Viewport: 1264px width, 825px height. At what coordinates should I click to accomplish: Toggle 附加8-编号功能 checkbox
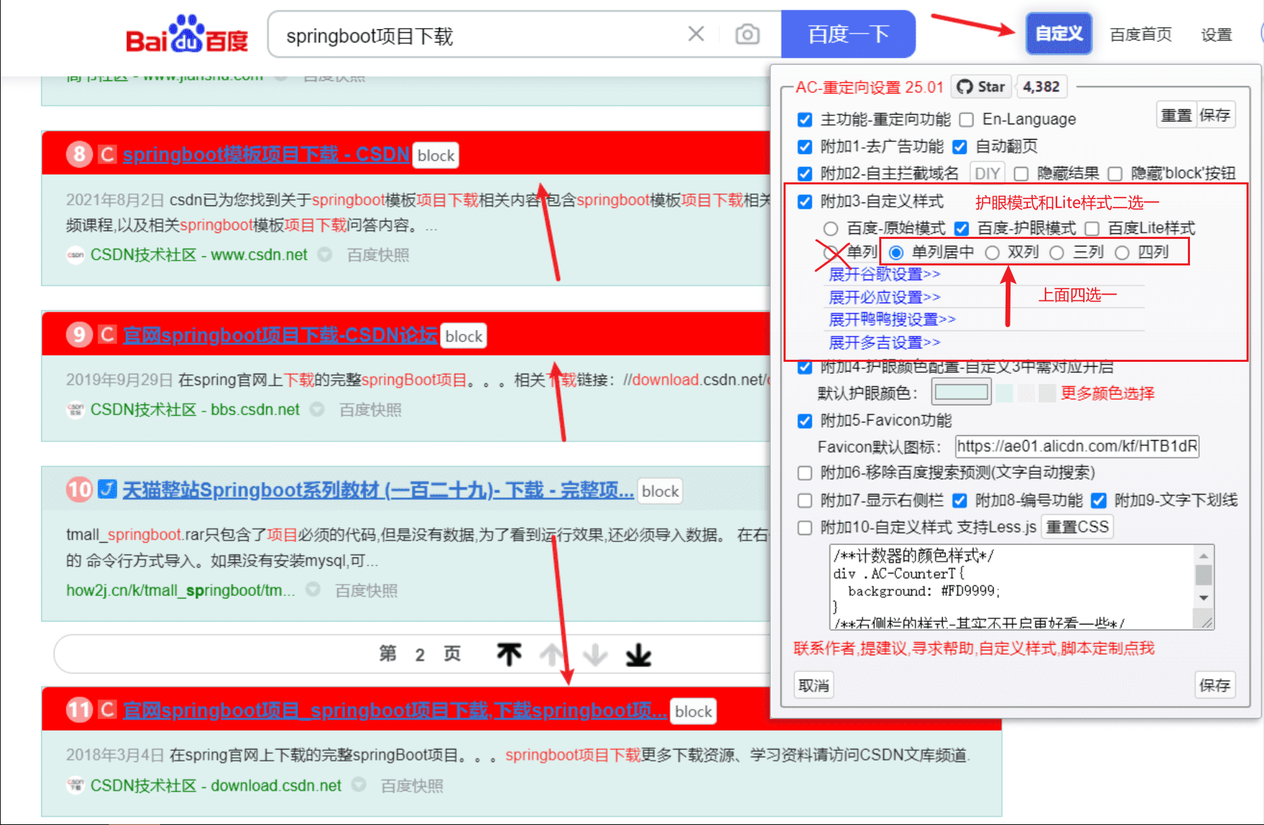pyautogui.click(x=960, y=500)
